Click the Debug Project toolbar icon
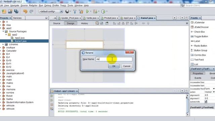 (x=95, y=11)
